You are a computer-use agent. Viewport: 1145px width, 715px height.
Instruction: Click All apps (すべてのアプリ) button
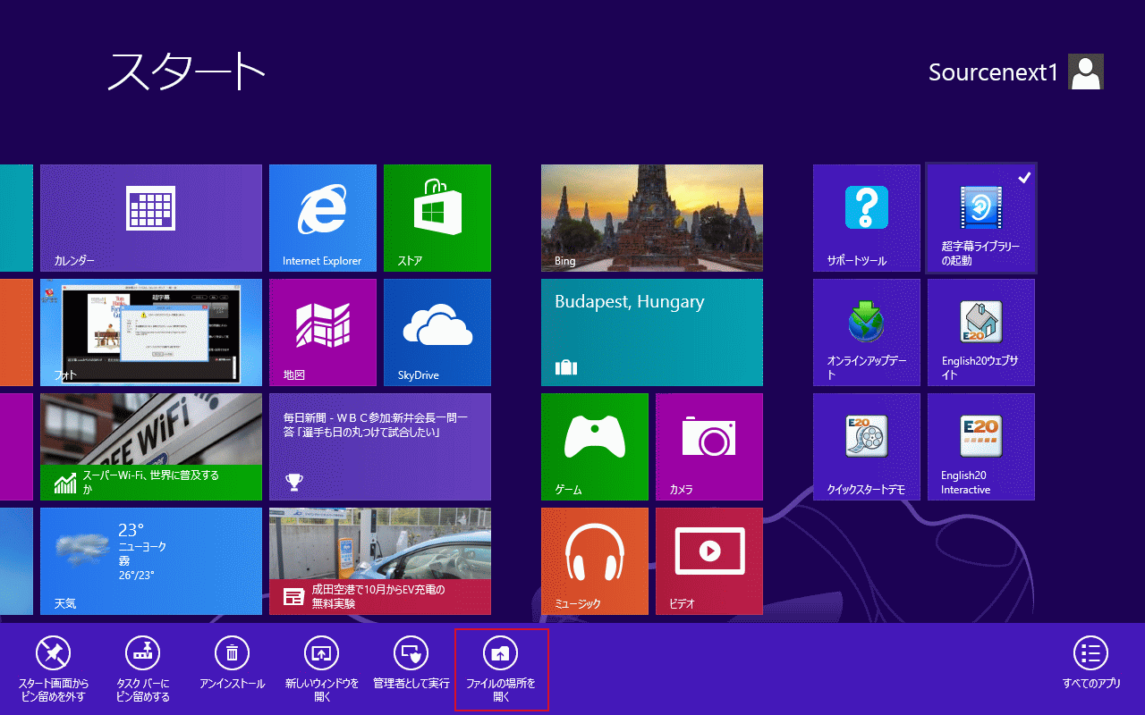coord(1091,664)
